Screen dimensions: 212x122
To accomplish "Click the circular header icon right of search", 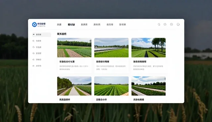I will pos(165,24).
